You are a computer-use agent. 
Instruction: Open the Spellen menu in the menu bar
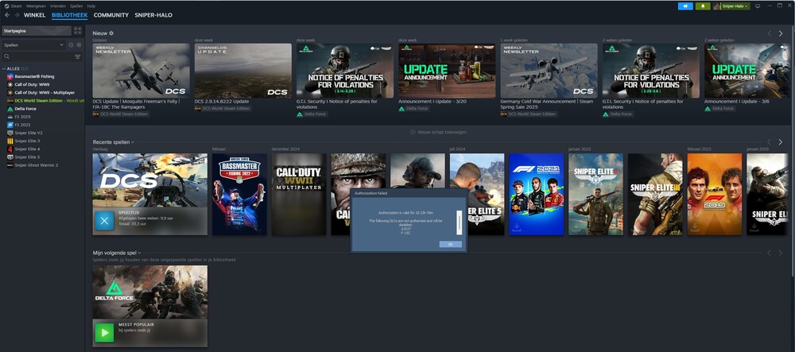76,6
